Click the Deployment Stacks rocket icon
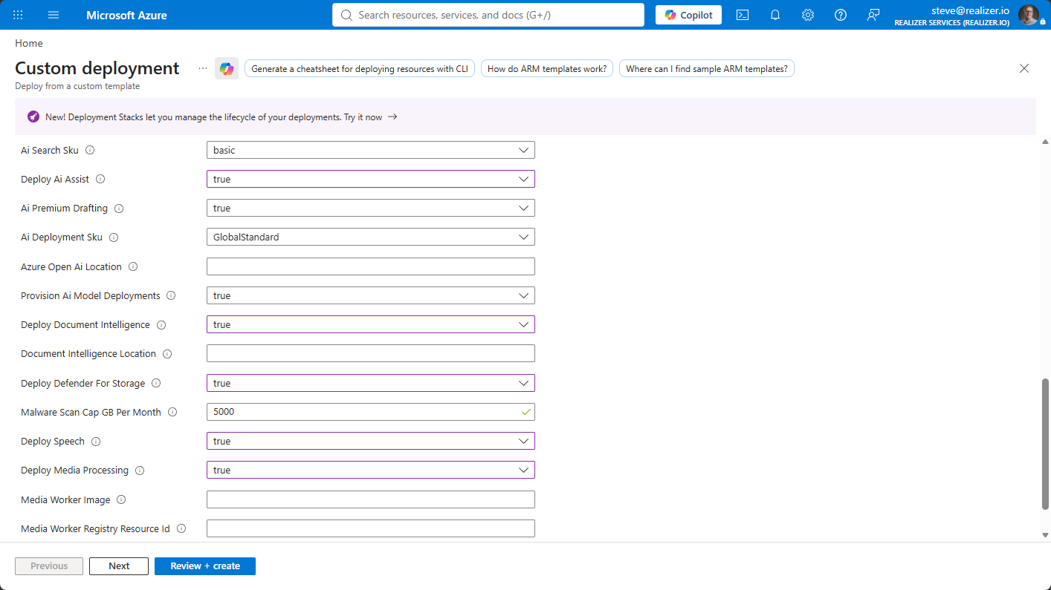Image resolution: width=1051 pixels, height=590 pixels. pos(33,117)
